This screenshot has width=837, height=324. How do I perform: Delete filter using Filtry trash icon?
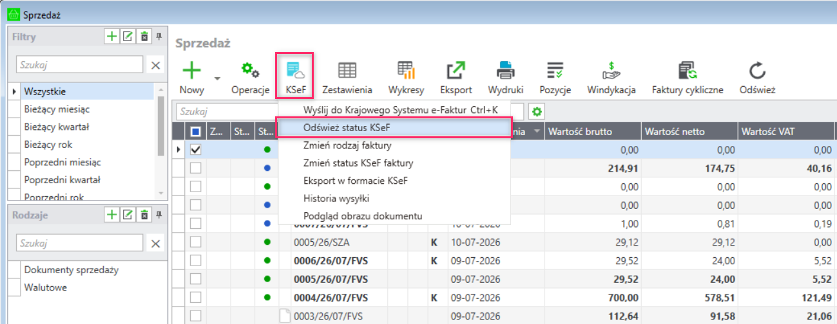pyautogui.click(x=144, y=37)
